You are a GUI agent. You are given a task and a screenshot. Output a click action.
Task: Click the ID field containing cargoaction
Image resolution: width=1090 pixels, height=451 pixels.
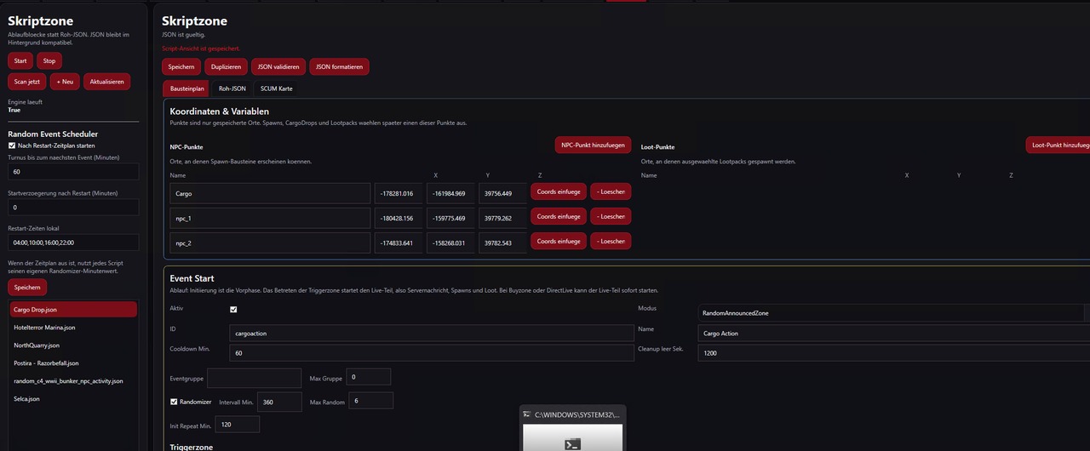[432, 334]
